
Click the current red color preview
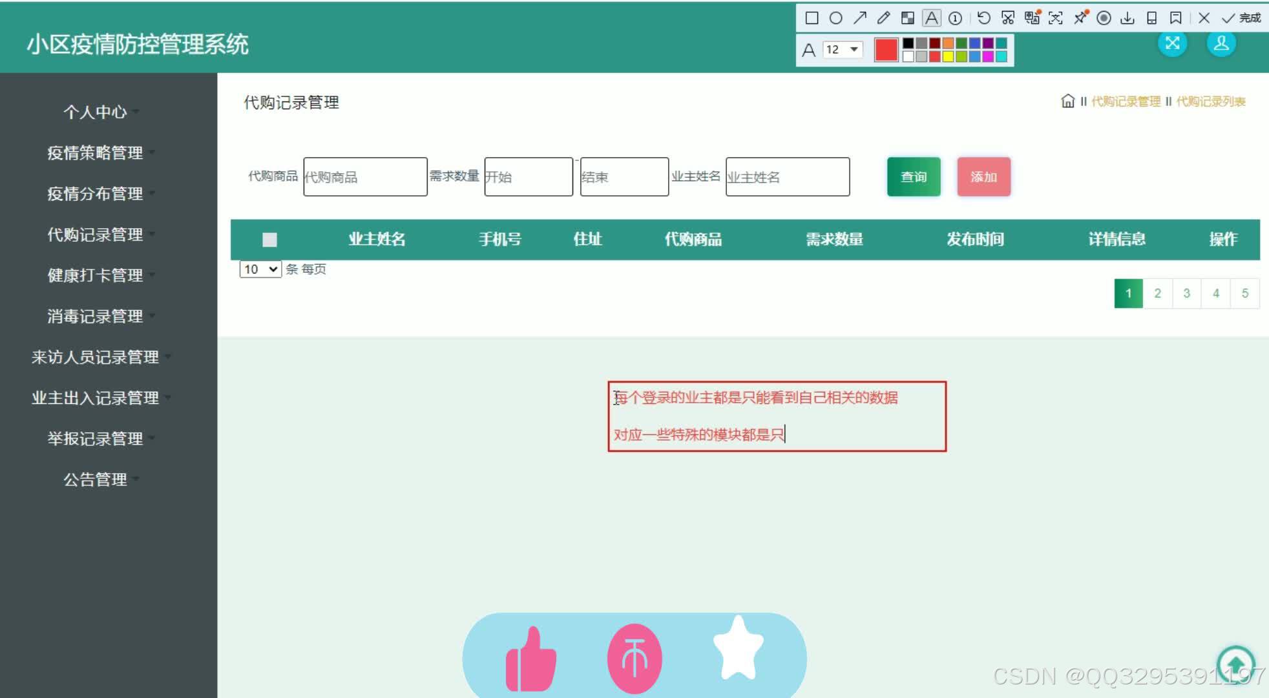click(886, 50)
